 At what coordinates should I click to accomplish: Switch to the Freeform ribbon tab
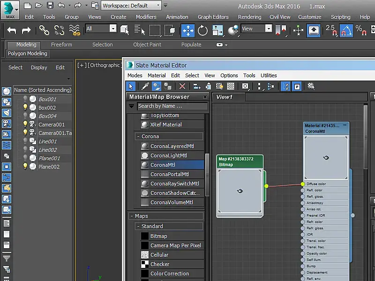(61, 45)
